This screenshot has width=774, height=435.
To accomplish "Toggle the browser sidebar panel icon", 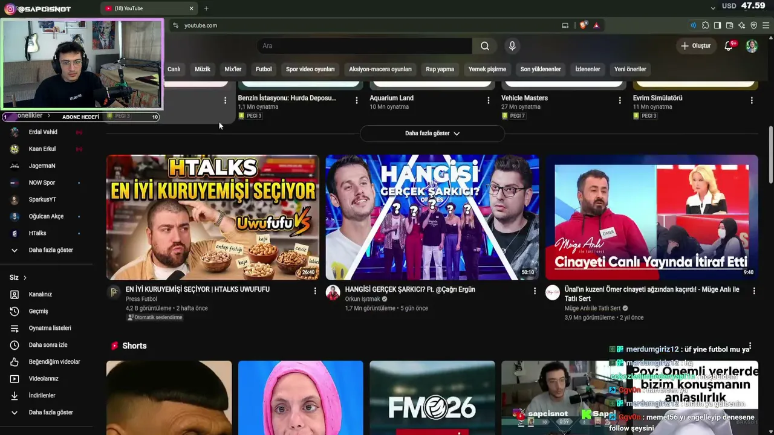I will 717,25.
